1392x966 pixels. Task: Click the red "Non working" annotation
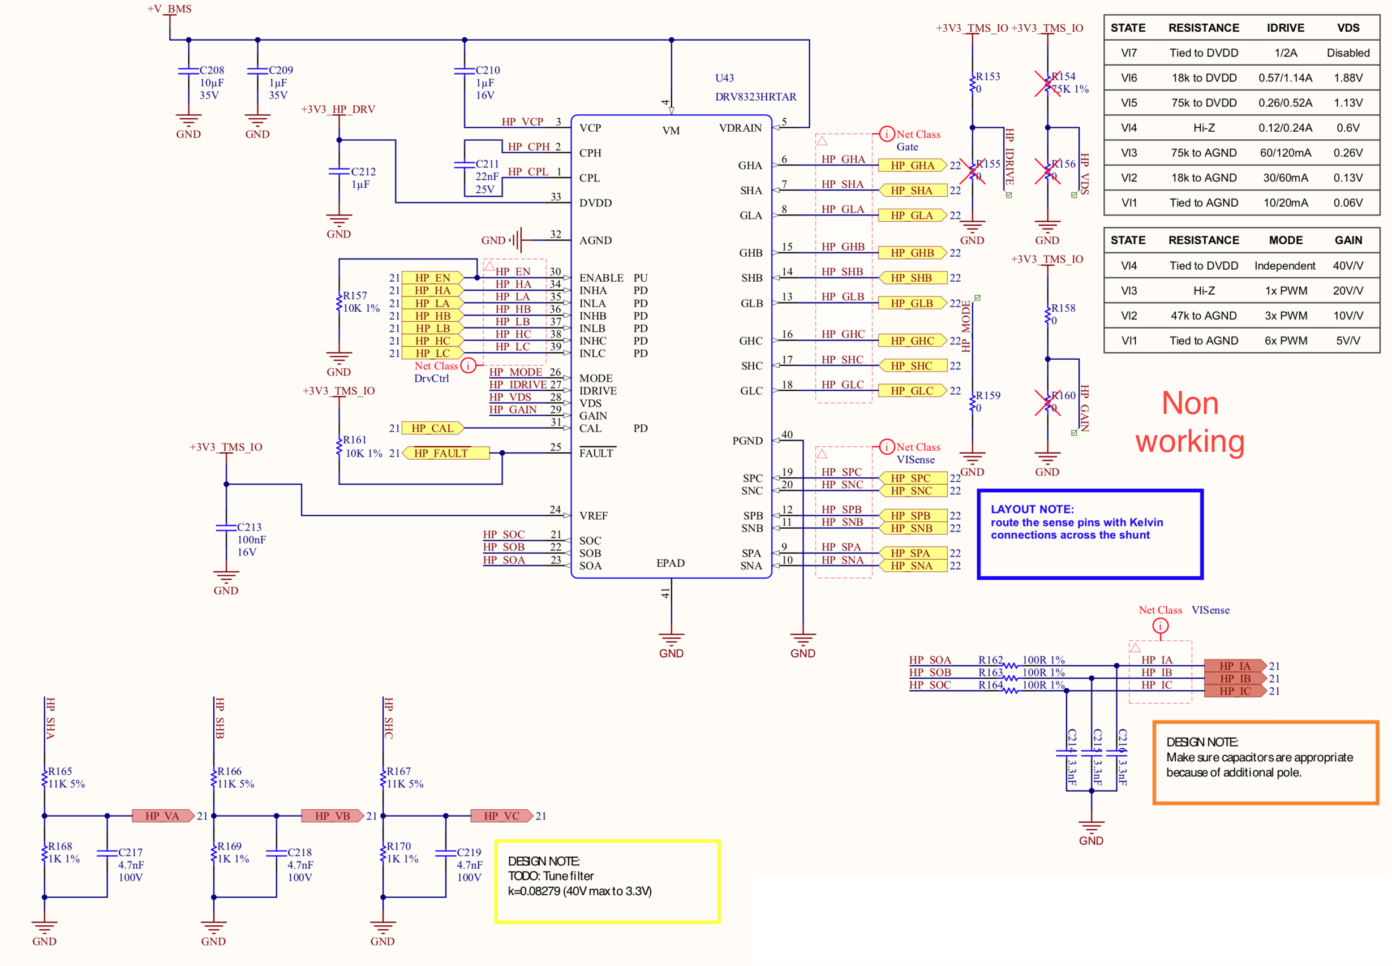[1189, 422]
